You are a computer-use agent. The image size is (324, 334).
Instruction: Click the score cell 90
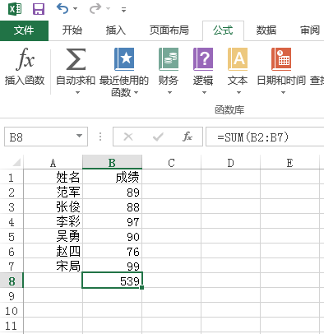(x=112, y=236)
